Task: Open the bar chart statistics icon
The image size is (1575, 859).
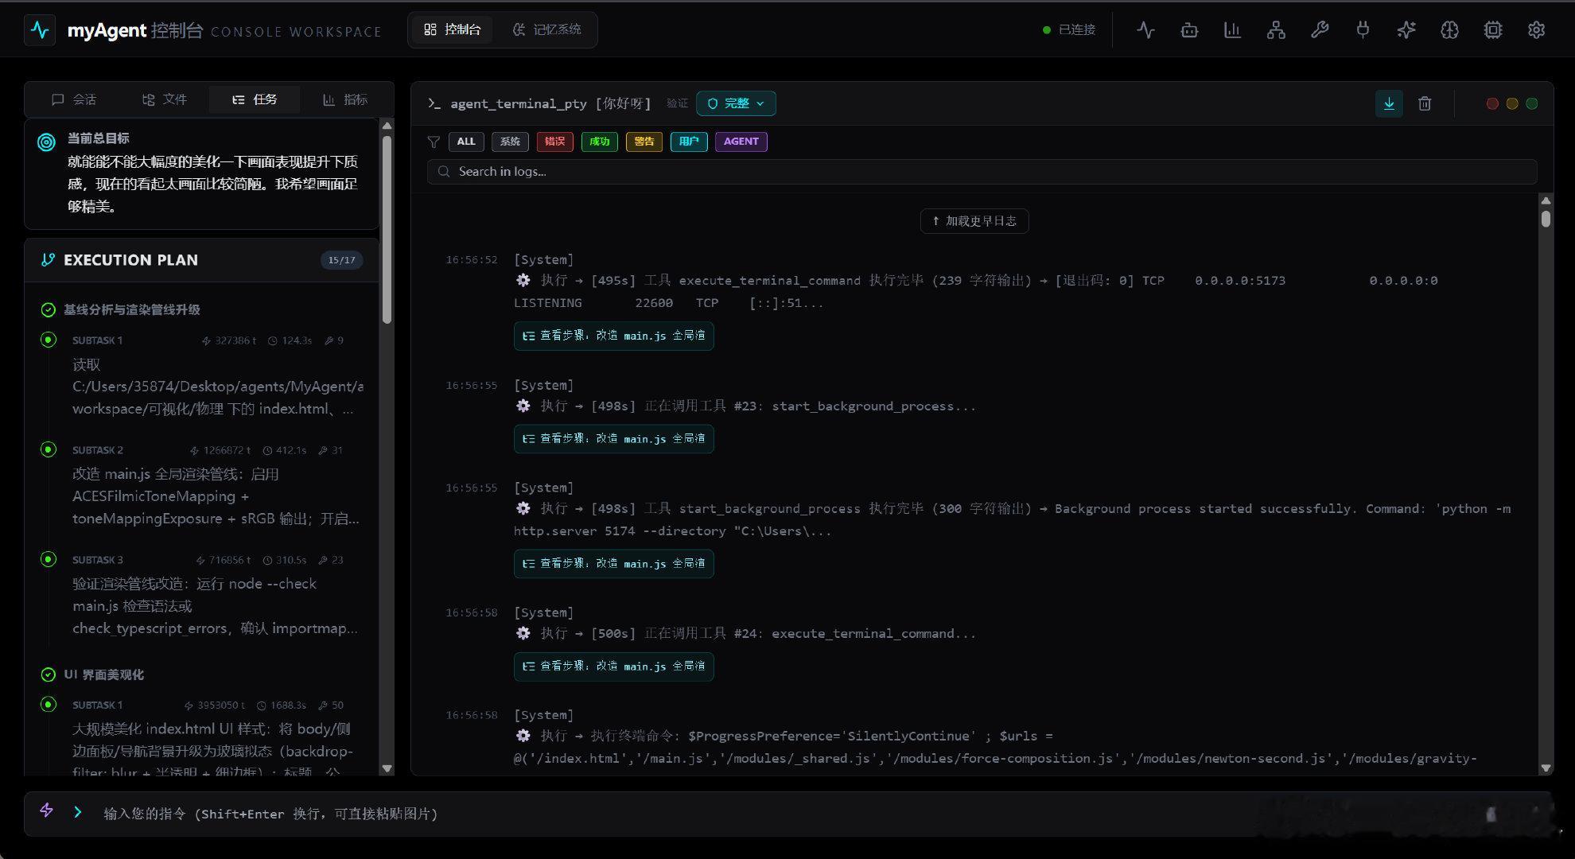Action: (1232, 30)
